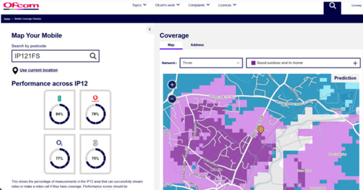Open the Network dropdown showing Three

point(211,63)
